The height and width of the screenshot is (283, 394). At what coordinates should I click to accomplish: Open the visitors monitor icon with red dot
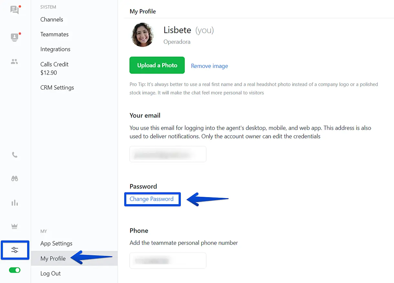pyautogui.click(x=15, y=37)
